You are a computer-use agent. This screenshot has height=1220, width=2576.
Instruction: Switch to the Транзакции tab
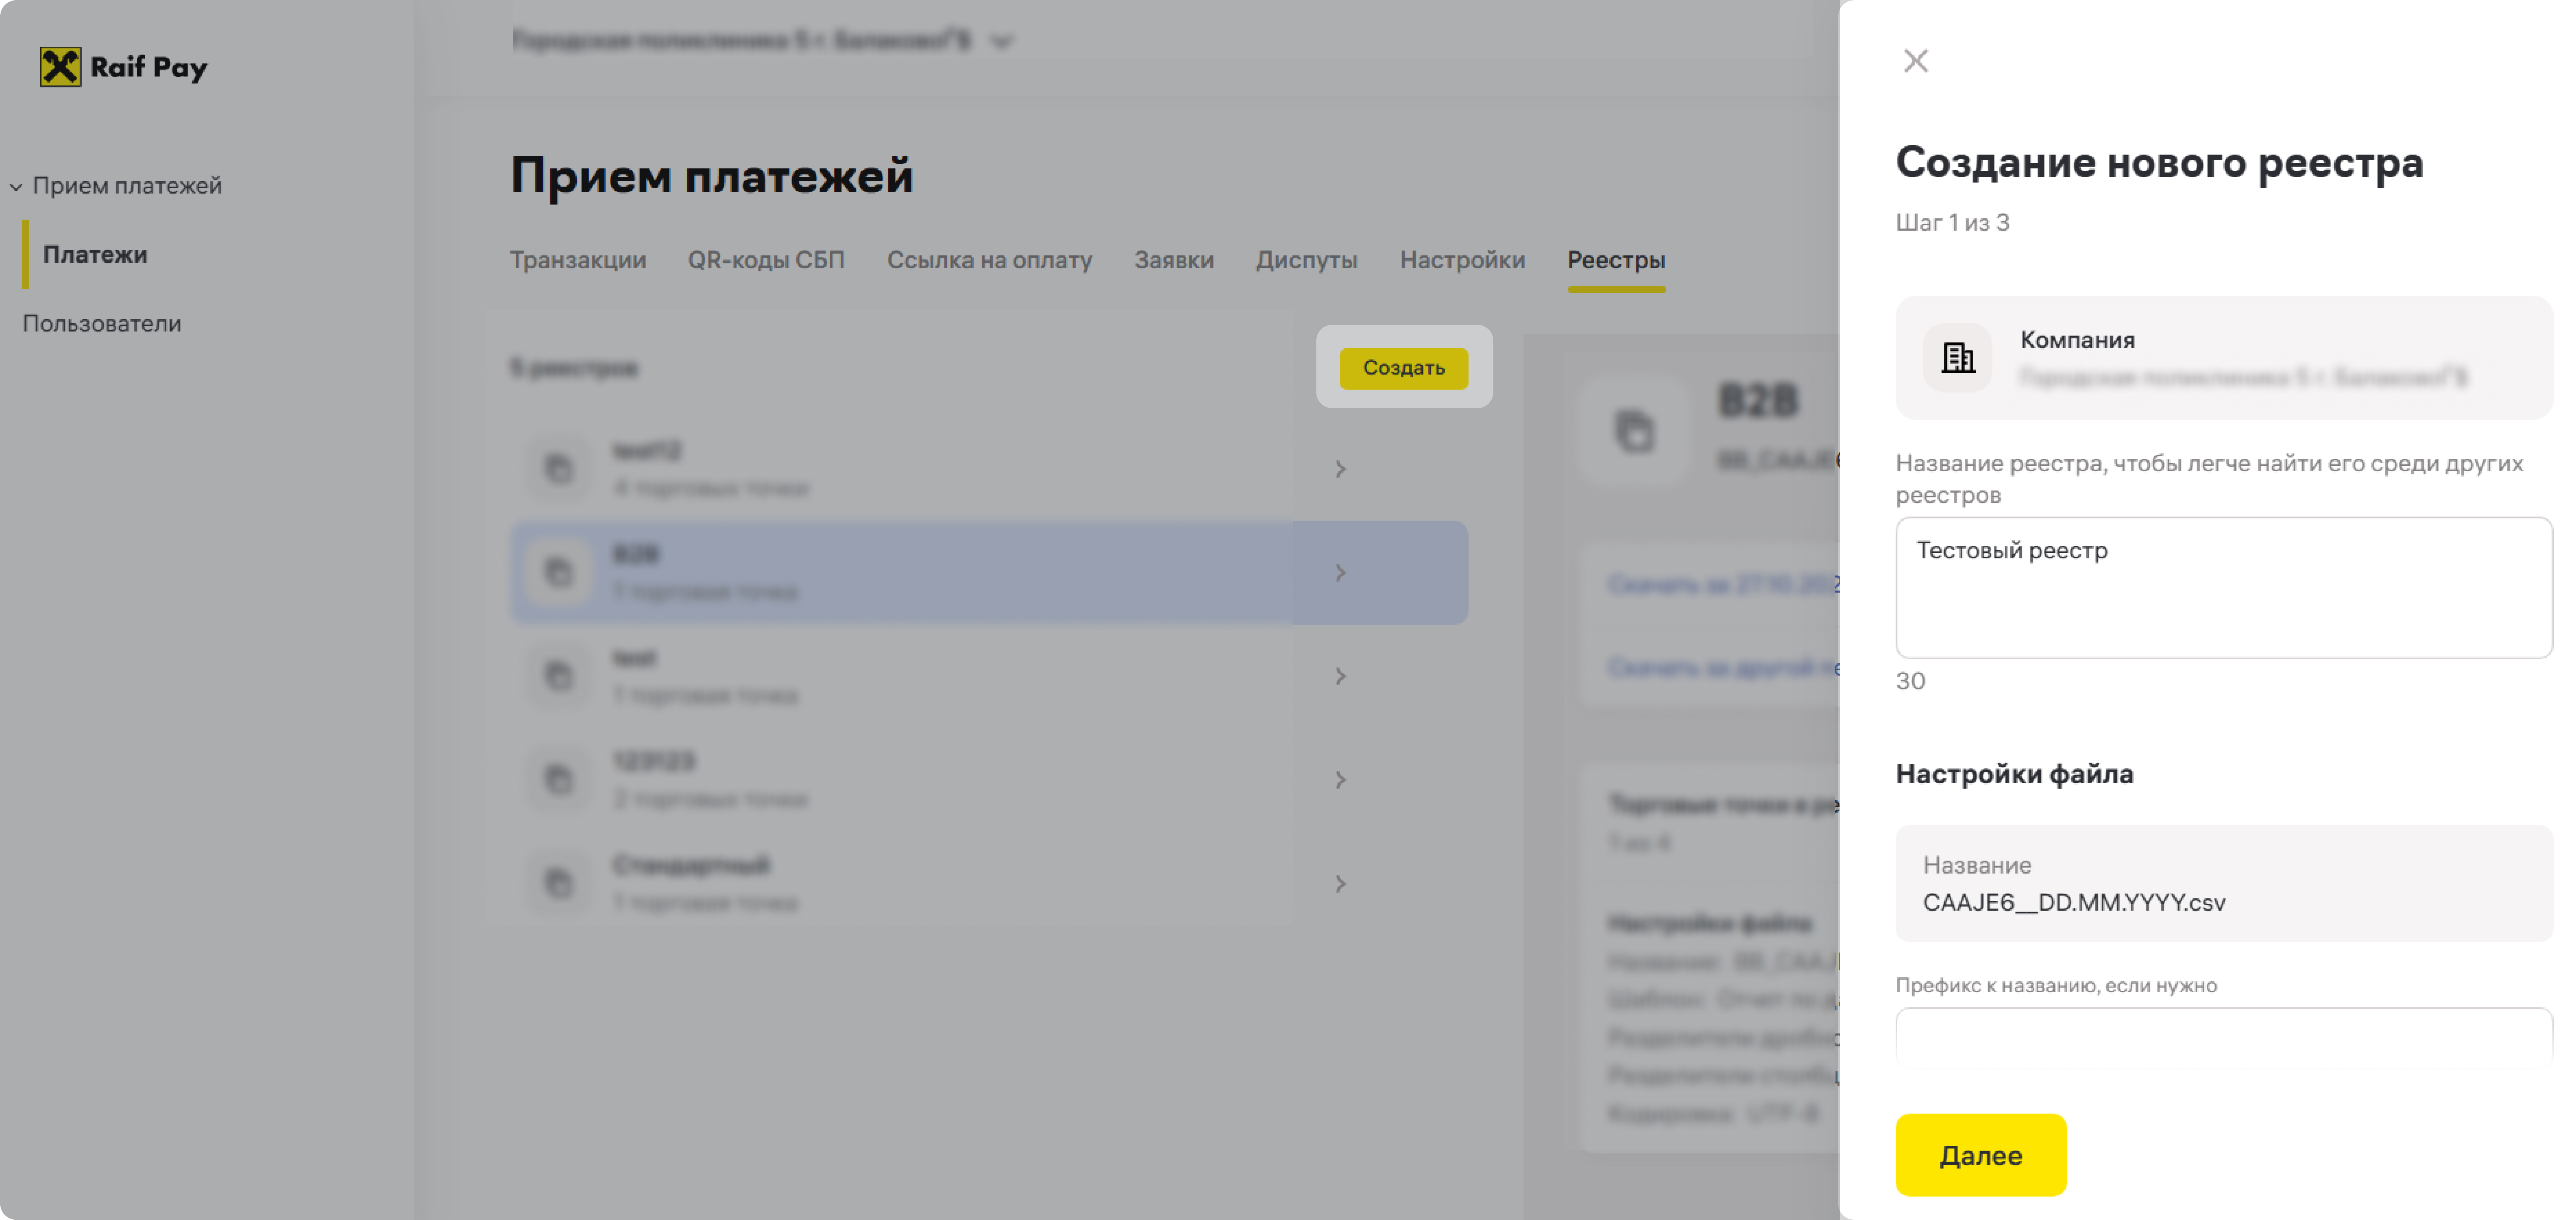click(577, 260)
